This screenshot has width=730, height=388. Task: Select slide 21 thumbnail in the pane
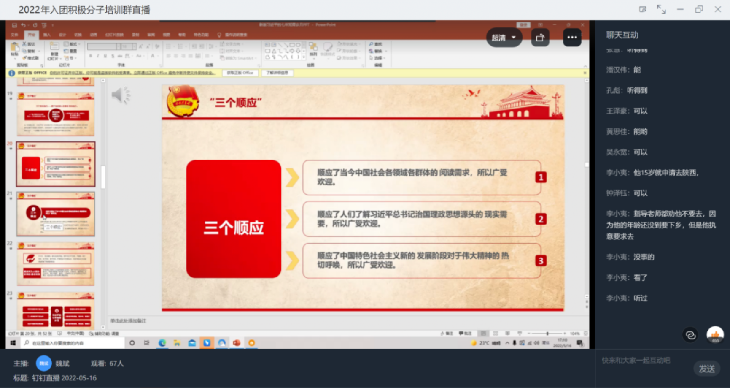(56, 214)
